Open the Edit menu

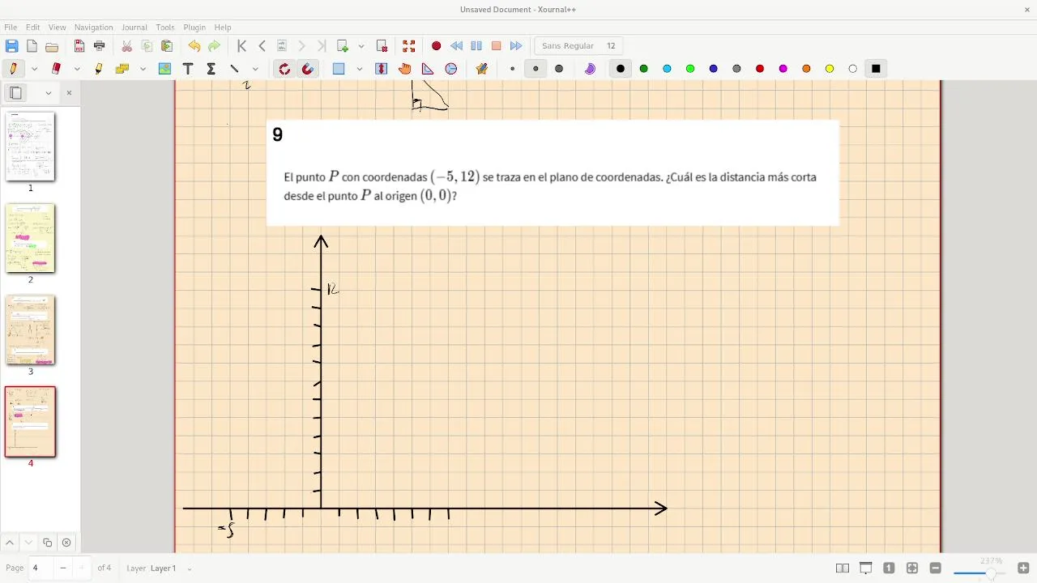pyautogui.click(x=32, y=28)
